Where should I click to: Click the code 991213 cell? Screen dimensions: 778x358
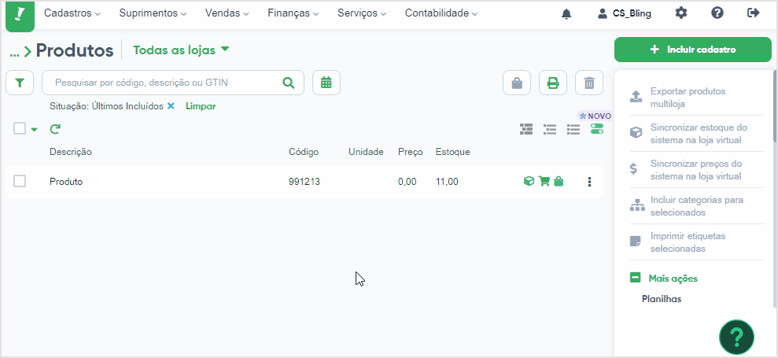click(x=304, y=182)
